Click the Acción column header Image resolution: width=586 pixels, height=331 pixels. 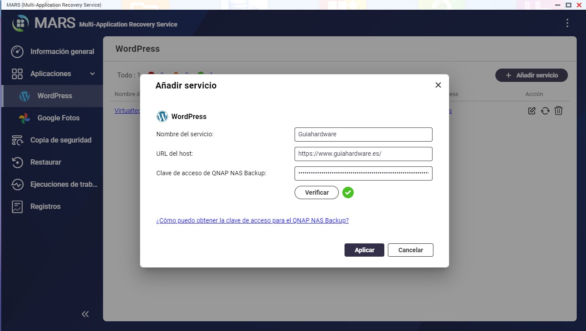[534, 94]
